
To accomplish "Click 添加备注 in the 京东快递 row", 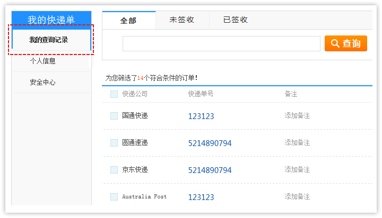I will click(x=297, y=170).
